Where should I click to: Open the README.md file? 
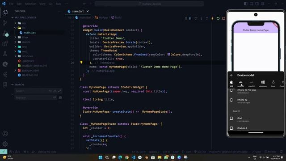30,75
